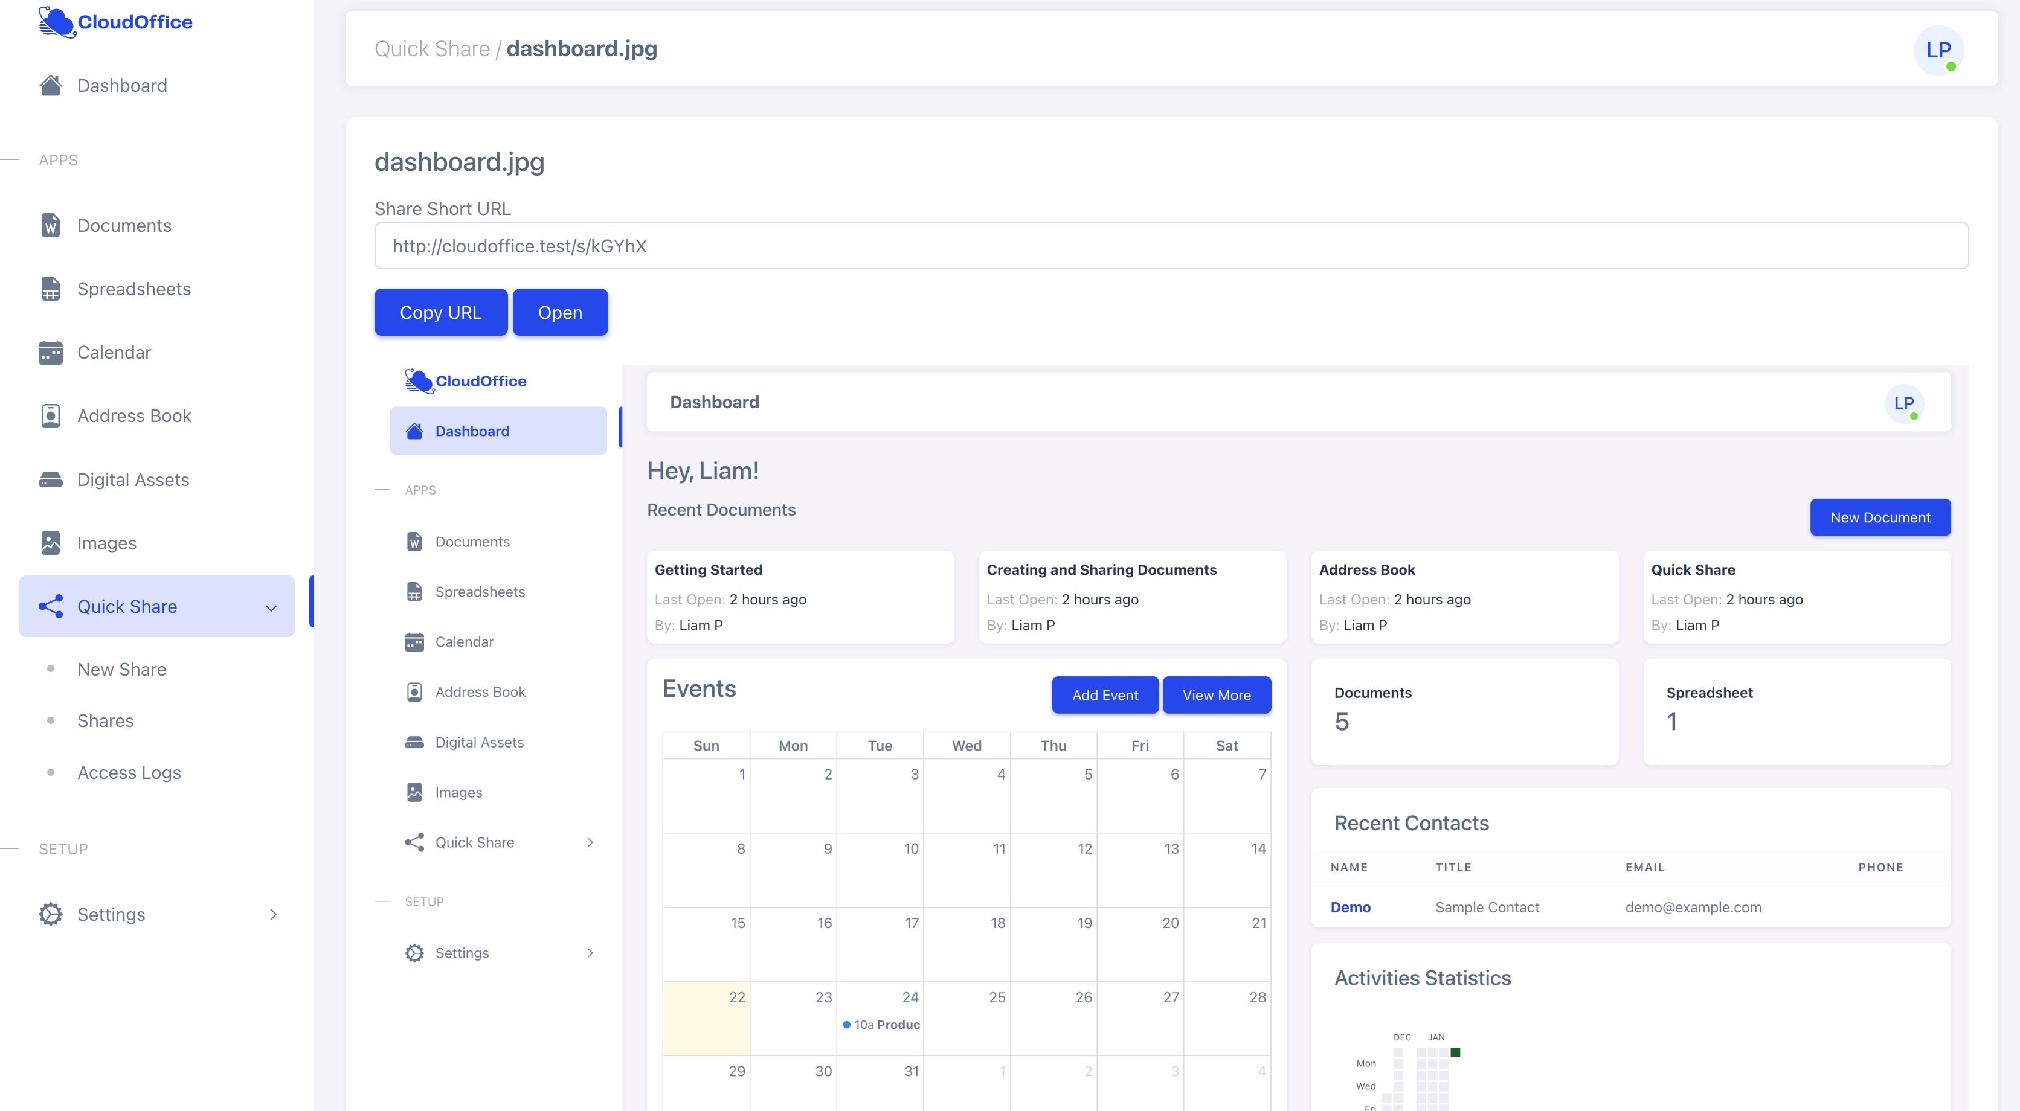The height and width of the screenshot is (1111, 2020).
Task: Click the Settings gear icon in the sidebar
Action: (51, 914)
